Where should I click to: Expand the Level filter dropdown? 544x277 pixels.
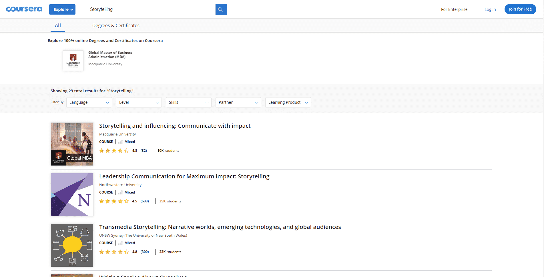click(139, 102)
